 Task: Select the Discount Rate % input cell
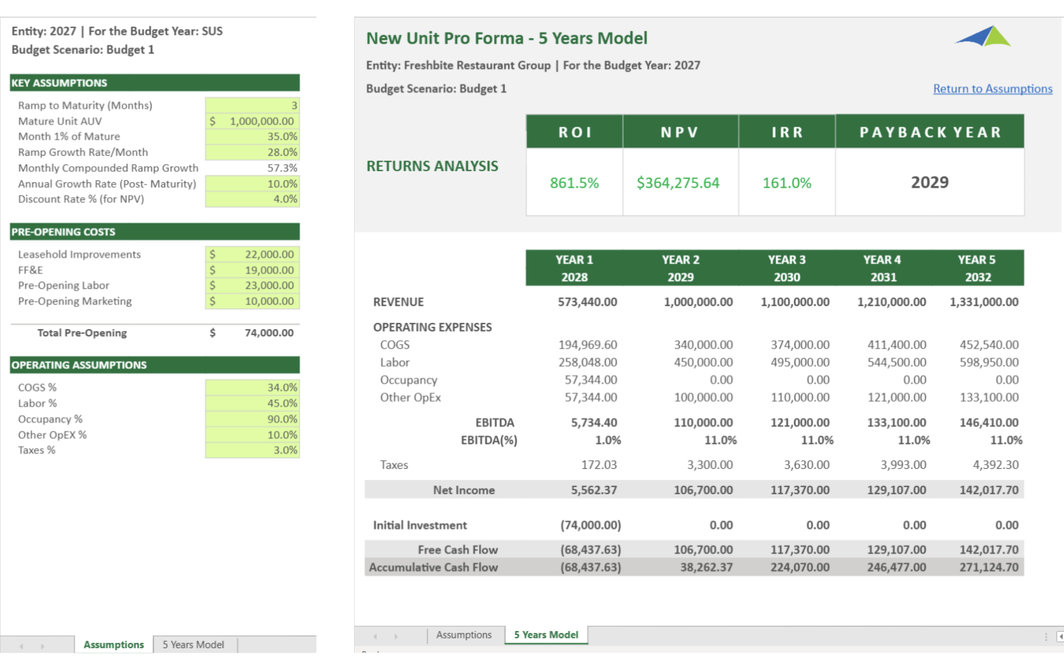252,199
